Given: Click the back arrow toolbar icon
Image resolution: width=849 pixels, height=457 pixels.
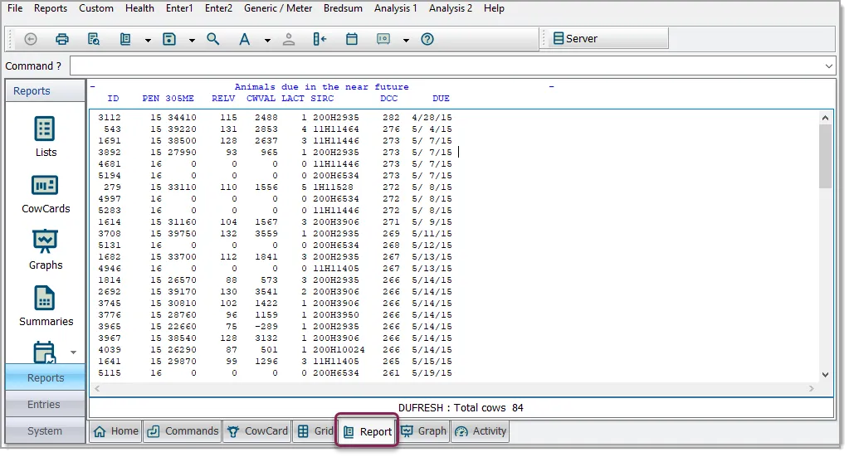Looking at the screenshot, I should (x=31, y=39).
